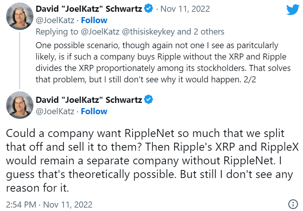Viewport: 303px width, 211px height.
Task: Click verified badge on the reply tweet
Action: pyautogui.click(x=148, y=8)
